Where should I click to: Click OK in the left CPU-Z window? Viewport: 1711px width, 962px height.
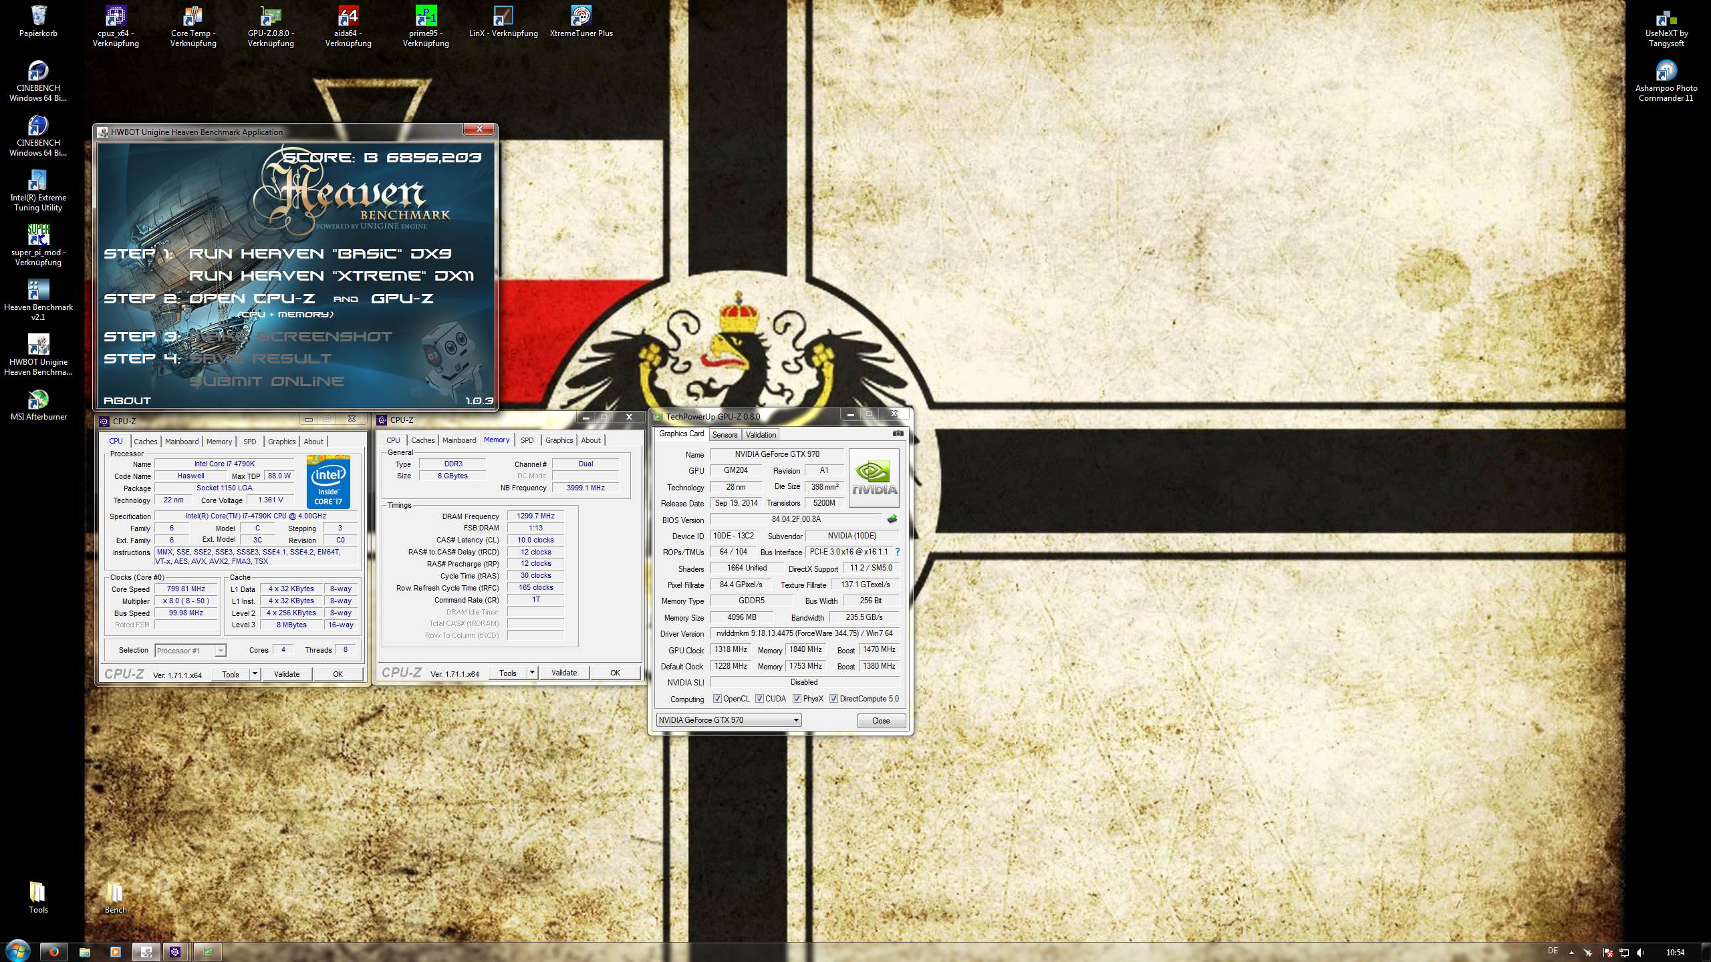[x=338, y=674]
